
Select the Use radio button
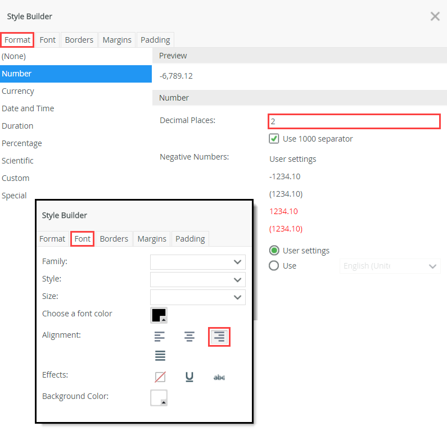274,266
